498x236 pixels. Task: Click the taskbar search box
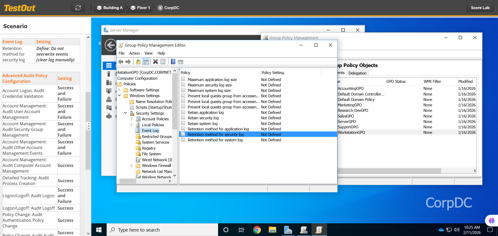(x=162, y=230)
